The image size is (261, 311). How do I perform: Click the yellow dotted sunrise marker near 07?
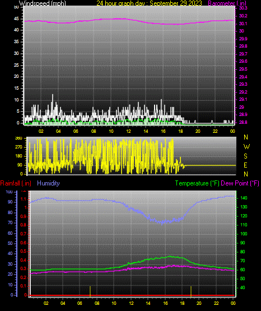click(x=90, y=291)
